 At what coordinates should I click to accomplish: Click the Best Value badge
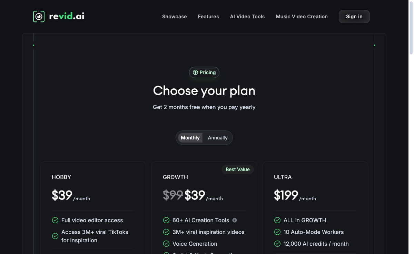[237, 169]
